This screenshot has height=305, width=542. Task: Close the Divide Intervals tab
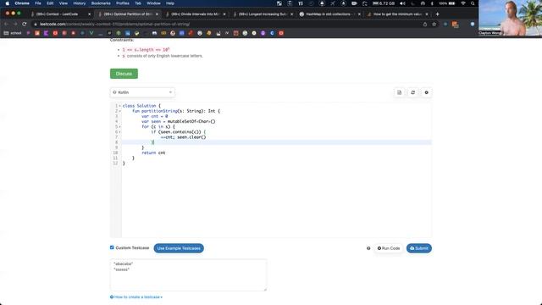224,14
